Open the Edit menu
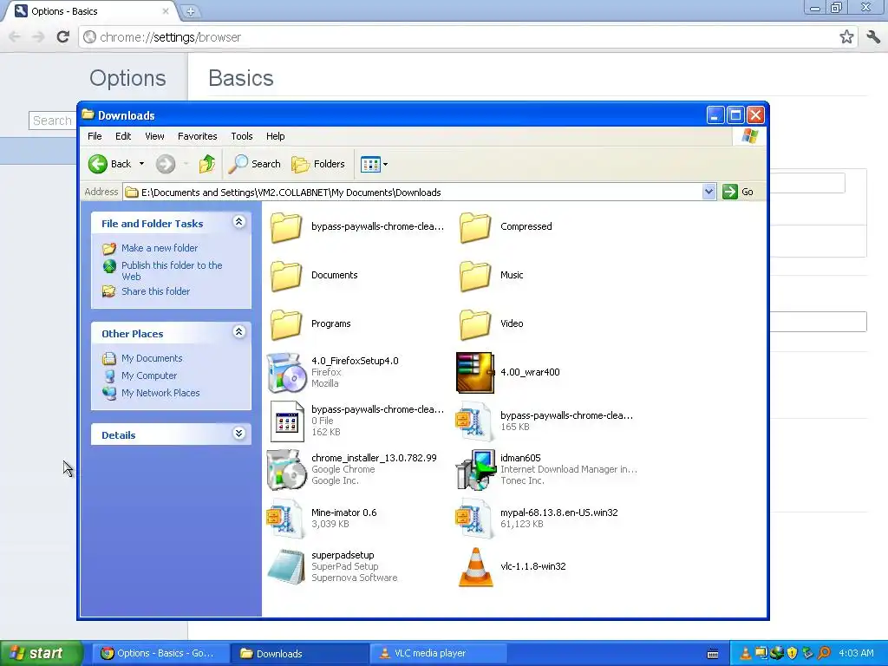 click(x=123, y=136)
